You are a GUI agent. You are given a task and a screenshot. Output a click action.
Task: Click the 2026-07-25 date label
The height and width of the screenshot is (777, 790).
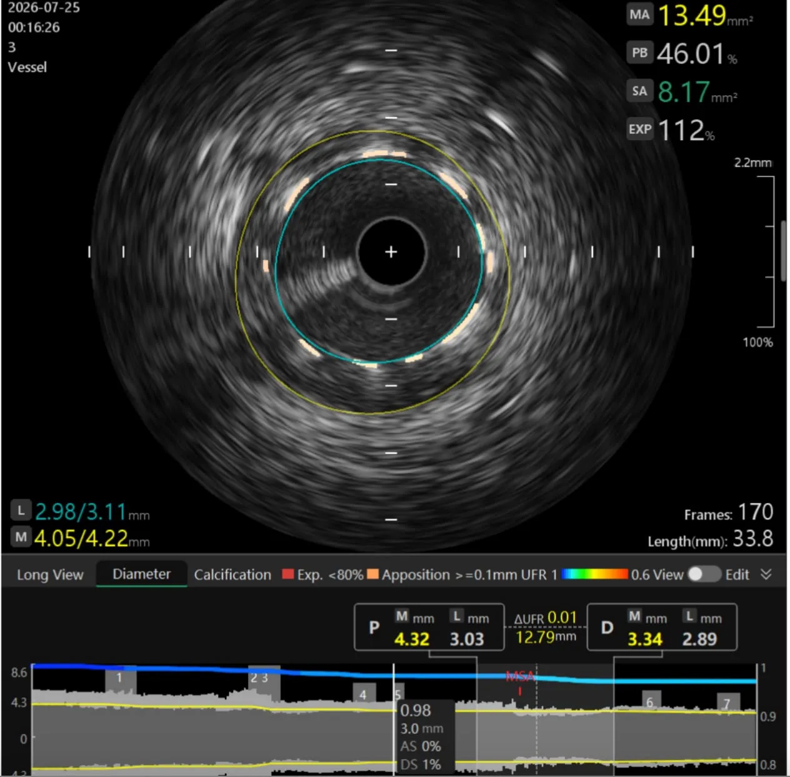[x=44, y=8]
